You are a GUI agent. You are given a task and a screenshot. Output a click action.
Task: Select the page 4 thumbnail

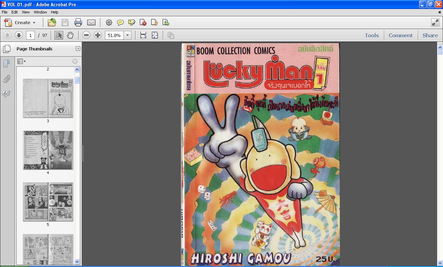48,150
